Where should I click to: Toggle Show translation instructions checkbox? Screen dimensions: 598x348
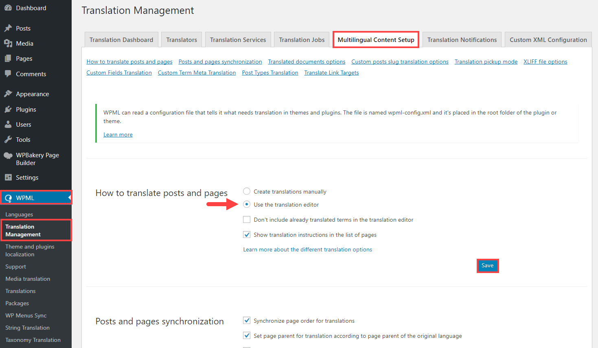(x=247, y=234)
